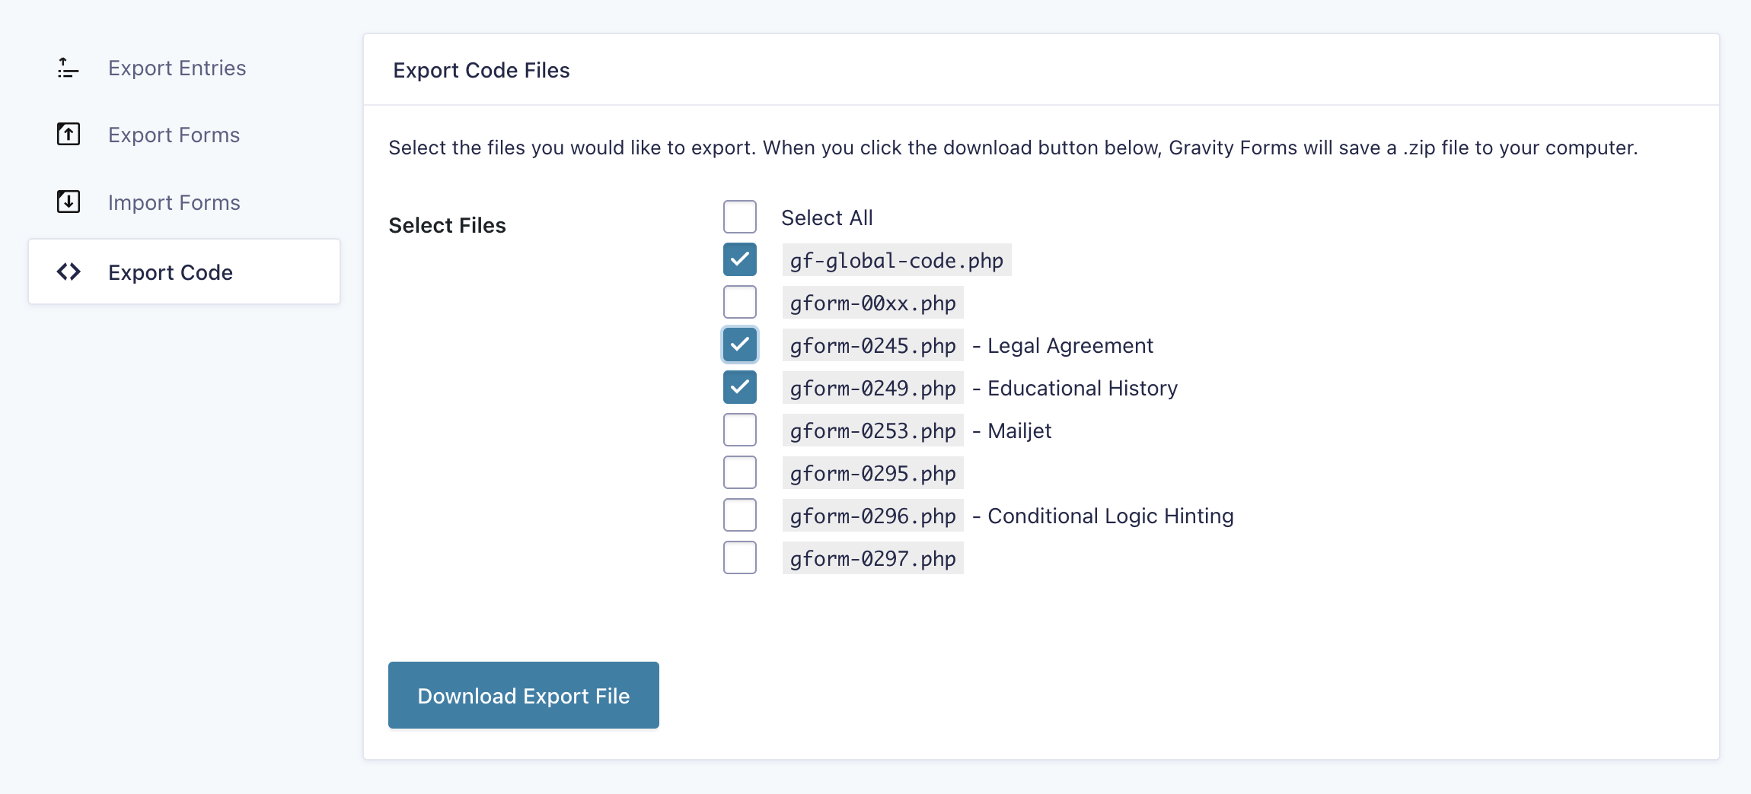Check the gform-00xx.php checkbox
The image size is (1751, 794).
739,302
